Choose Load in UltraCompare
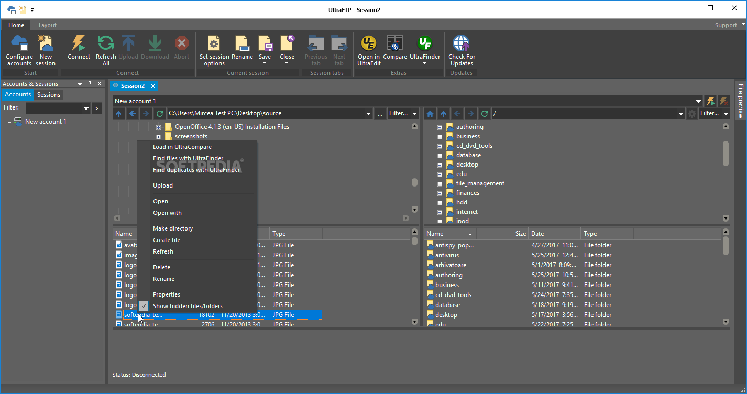The height and width of the screenshot is (394, 747). [x=182, y=147]
